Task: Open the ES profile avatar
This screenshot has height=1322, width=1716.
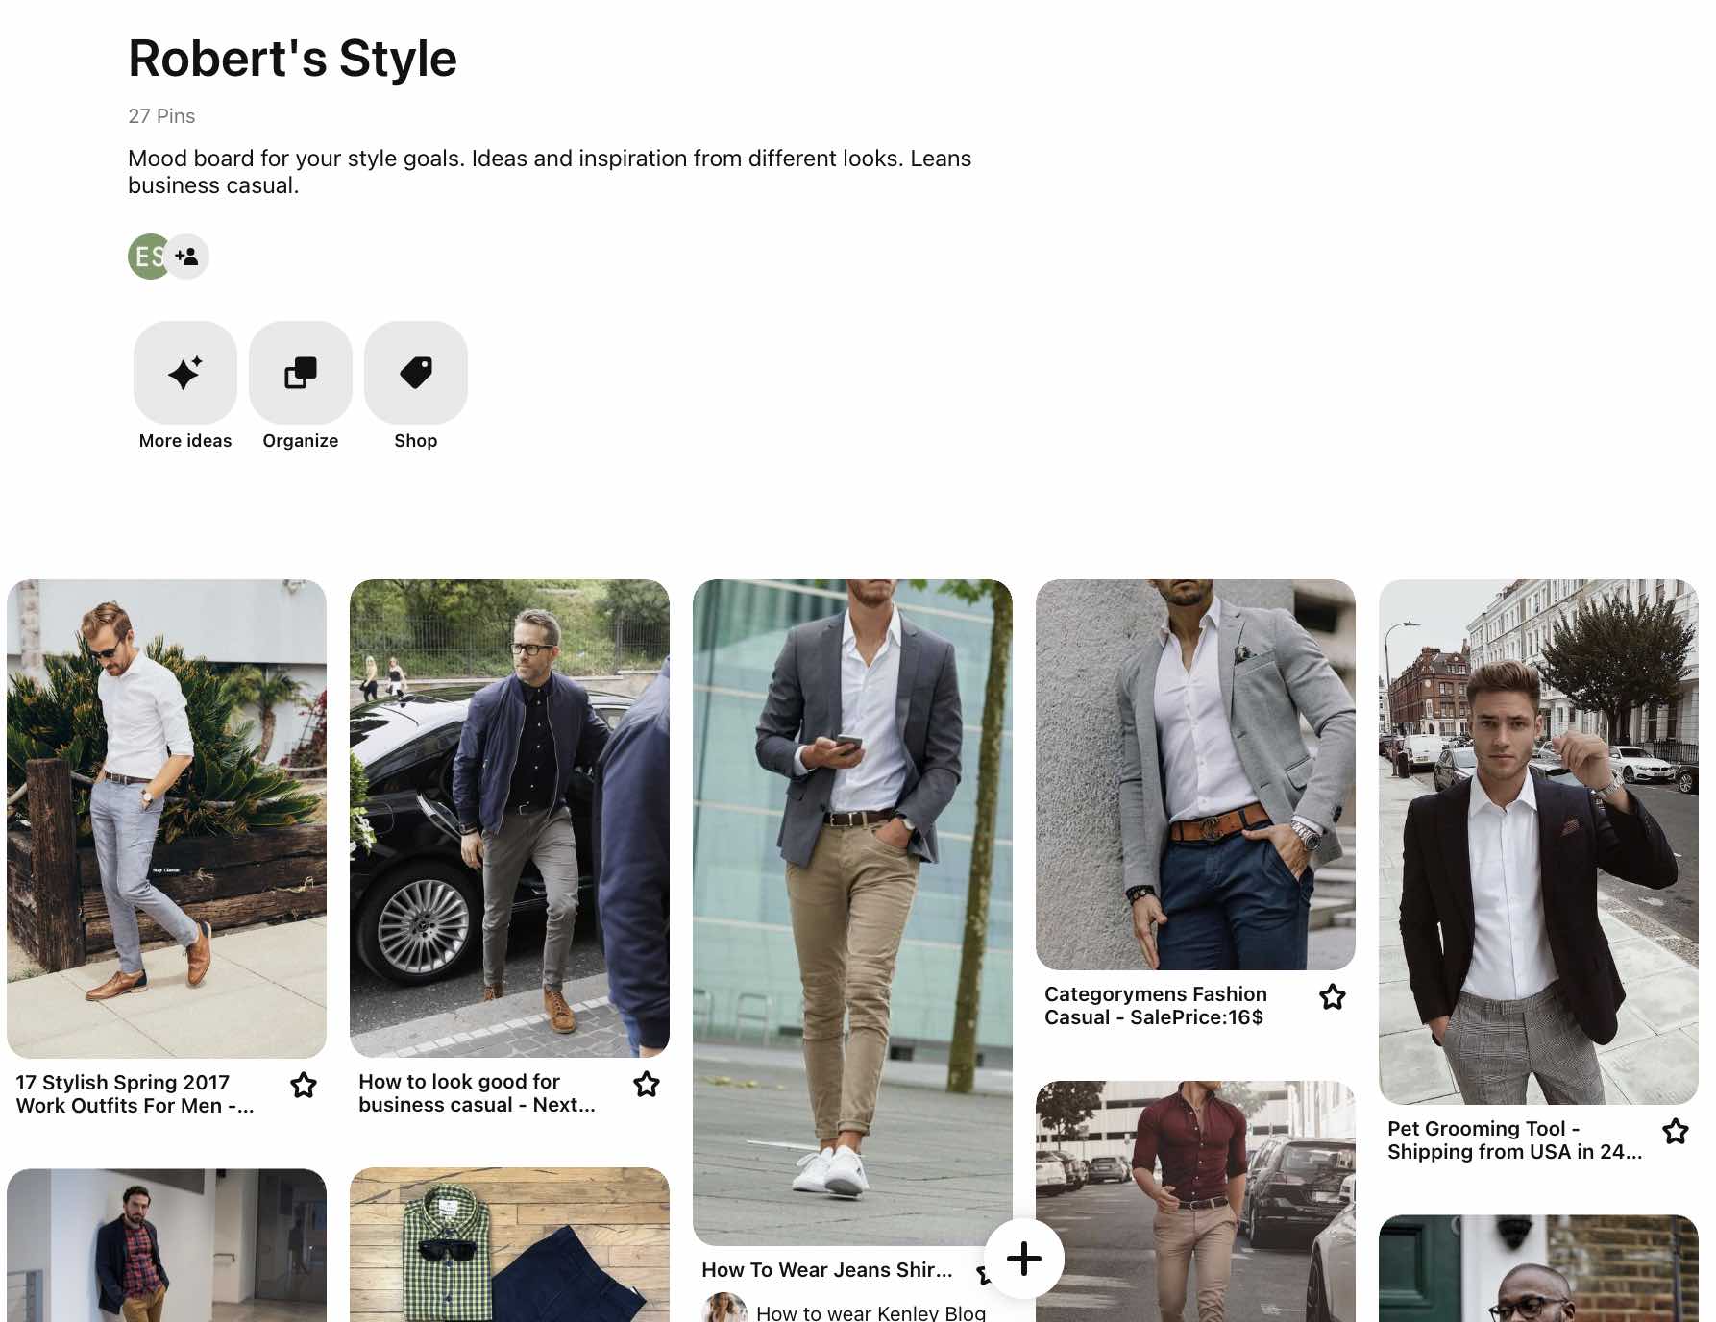Action: point(148,257)
